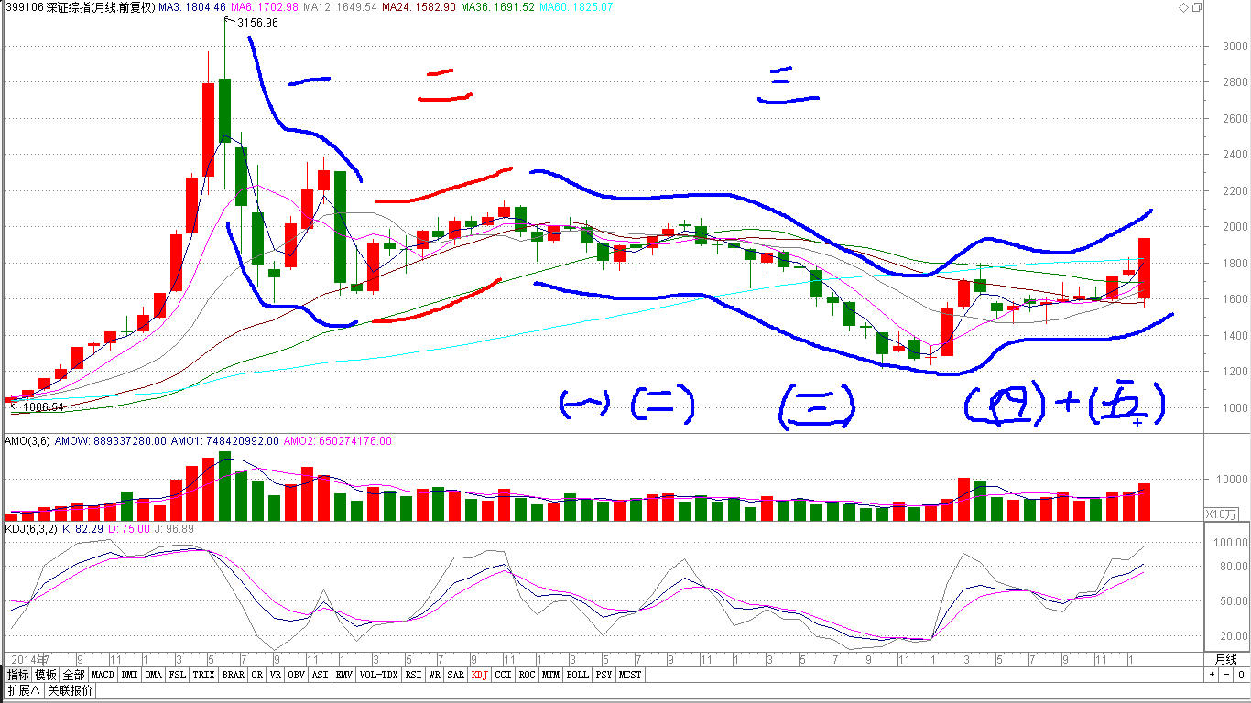
Task: Select the MCST indicator
Action: 630,675
